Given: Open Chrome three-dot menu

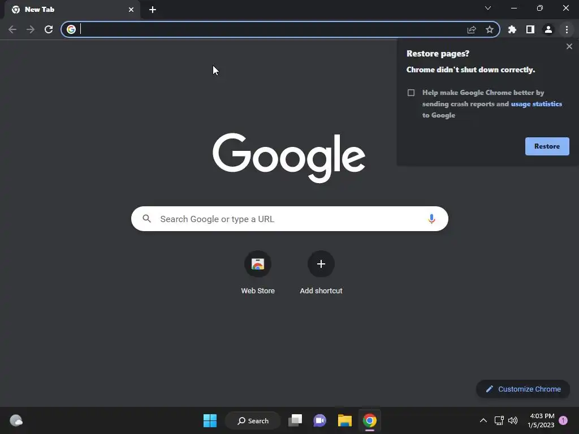Looking at the screenshot, I should [567, 29].
